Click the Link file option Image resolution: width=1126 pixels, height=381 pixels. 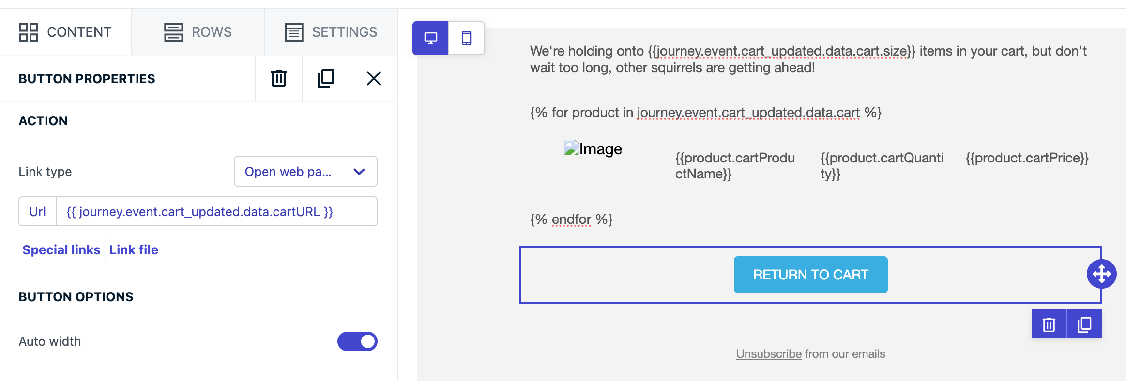[x=134, y=250]
